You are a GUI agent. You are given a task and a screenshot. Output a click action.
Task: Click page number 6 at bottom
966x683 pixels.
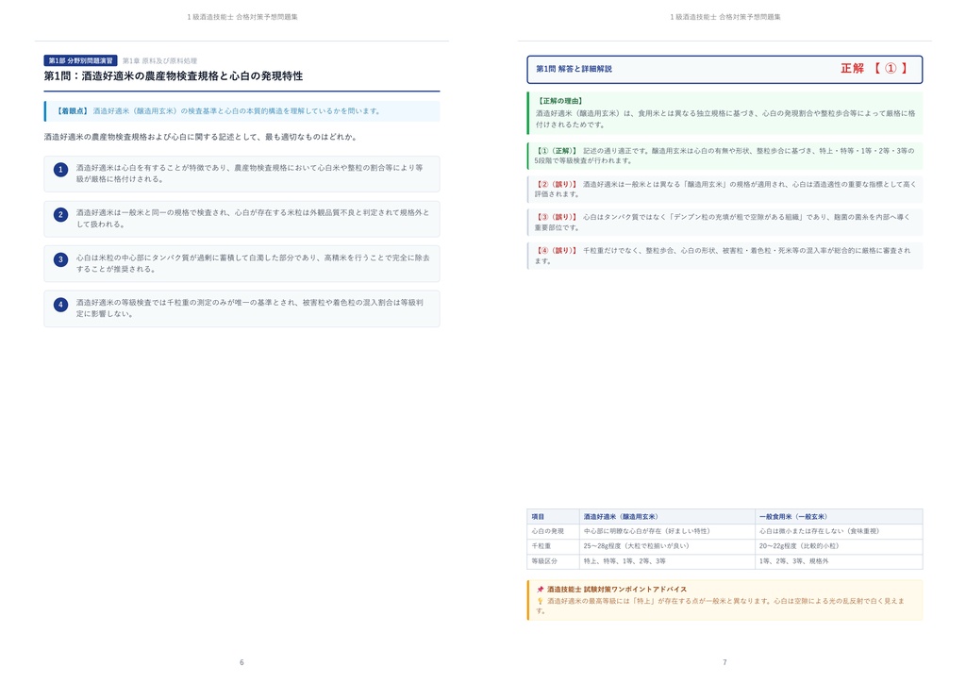coord(241,662)
